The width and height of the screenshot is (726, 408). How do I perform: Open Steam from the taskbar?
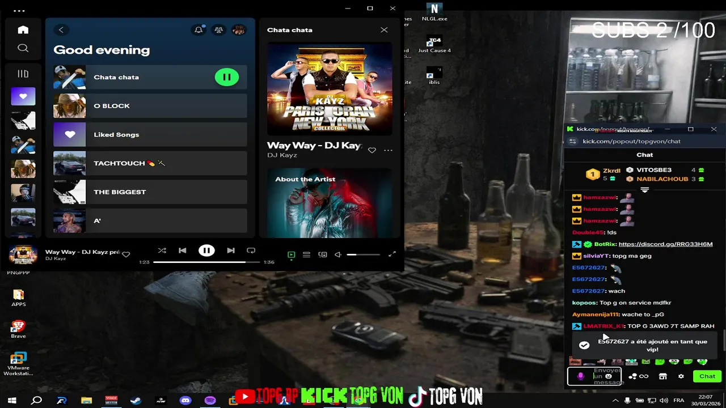136,401
